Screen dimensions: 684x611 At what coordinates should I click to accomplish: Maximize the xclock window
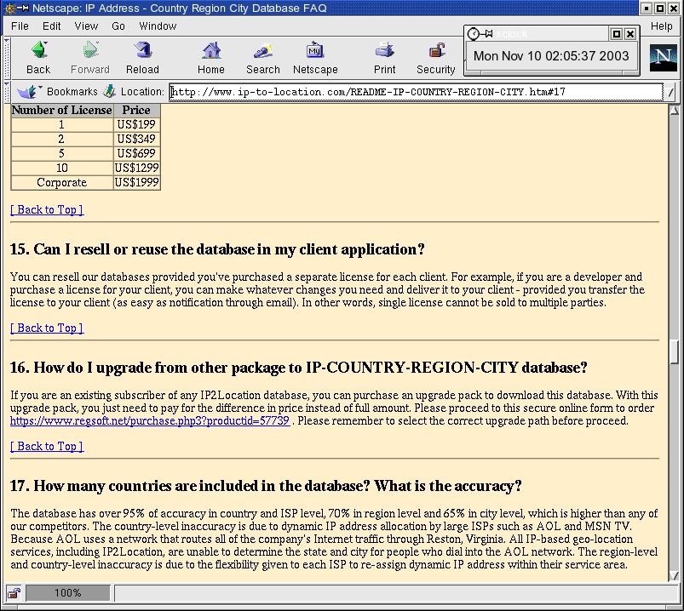click(x=617, y=33)
